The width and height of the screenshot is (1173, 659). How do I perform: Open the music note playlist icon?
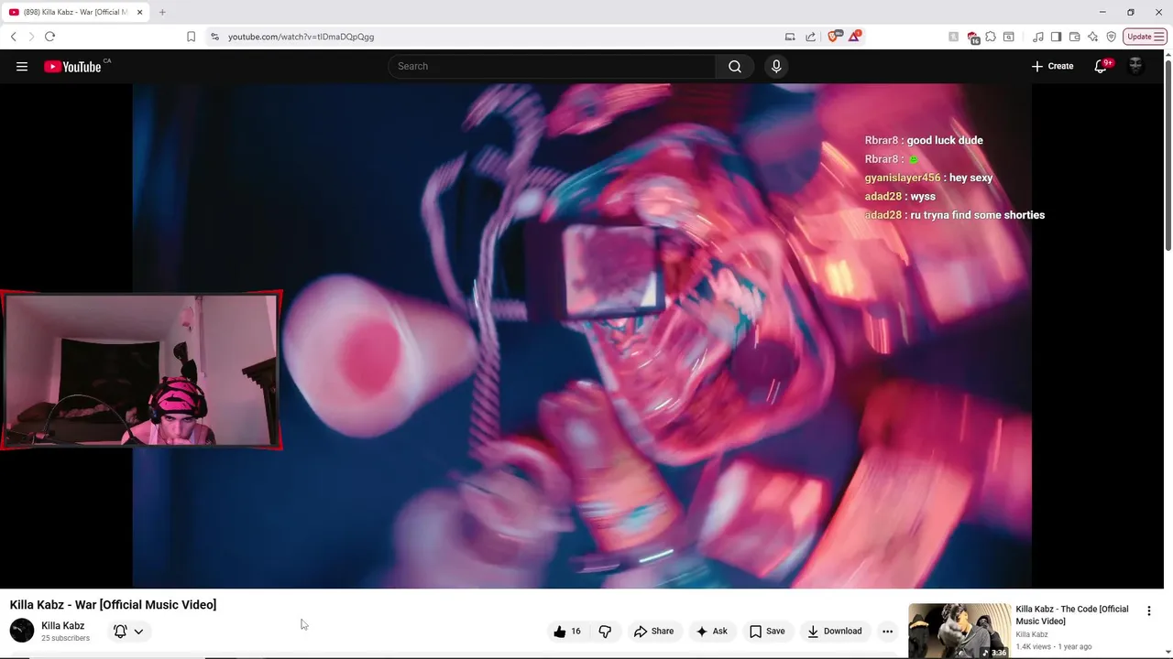pos(1038,37)
